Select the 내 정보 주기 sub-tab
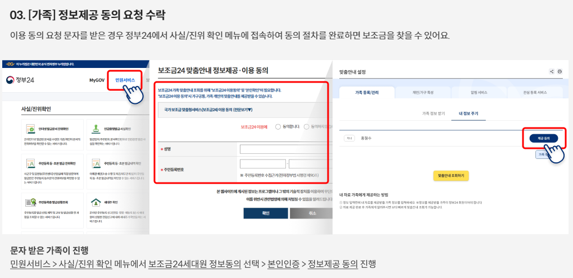Image resolution: width=573 pixels, height=278 pixels. pos(469,113)
